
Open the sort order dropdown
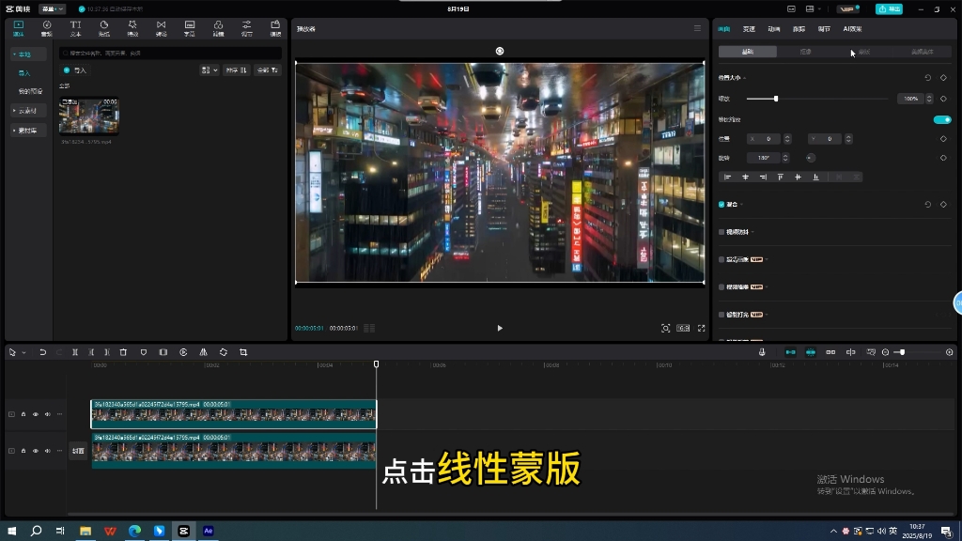pos(236,70)
